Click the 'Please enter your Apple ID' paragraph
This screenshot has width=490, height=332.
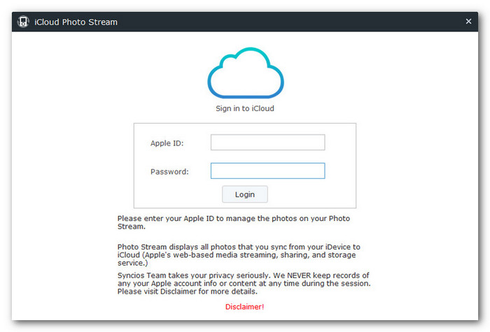pyautogui.click(x=234, y=222)
